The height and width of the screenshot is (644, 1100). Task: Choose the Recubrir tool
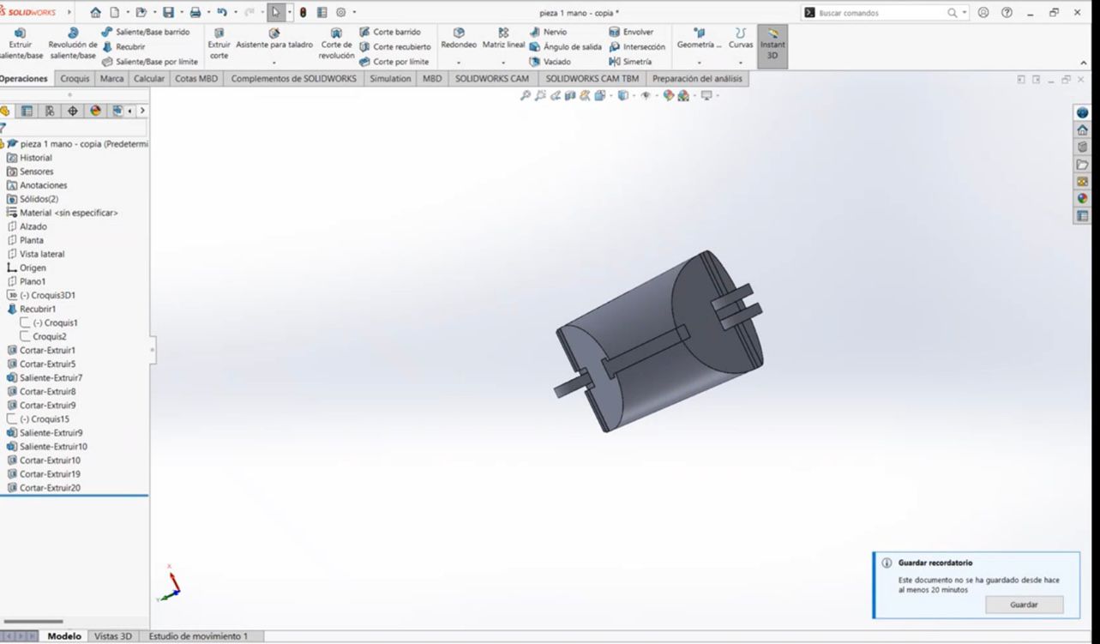coord(123,47)
